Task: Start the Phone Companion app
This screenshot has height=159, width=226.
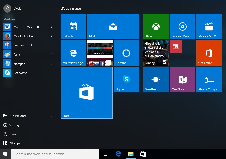Action: coord(209,79)
